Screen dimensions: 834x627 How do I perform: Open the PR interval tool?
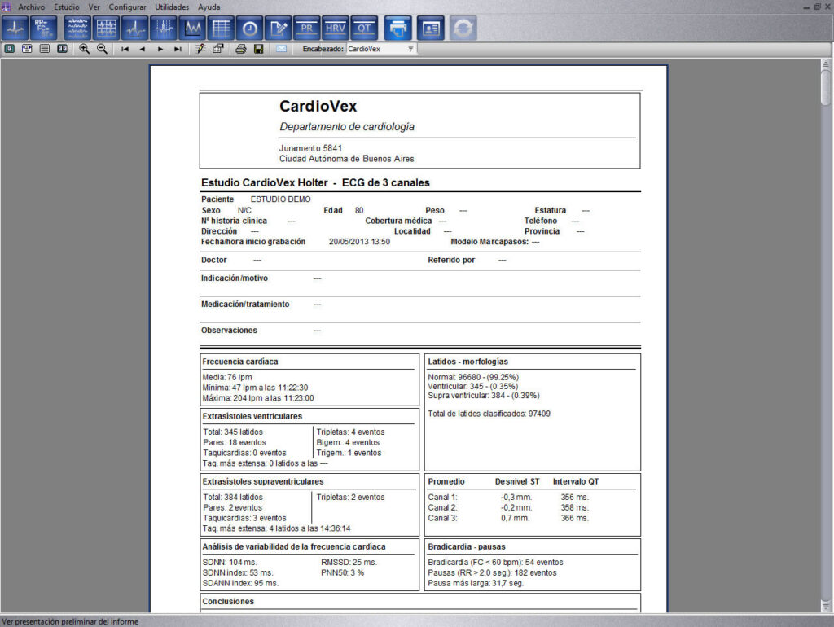[x=307, y=28]
